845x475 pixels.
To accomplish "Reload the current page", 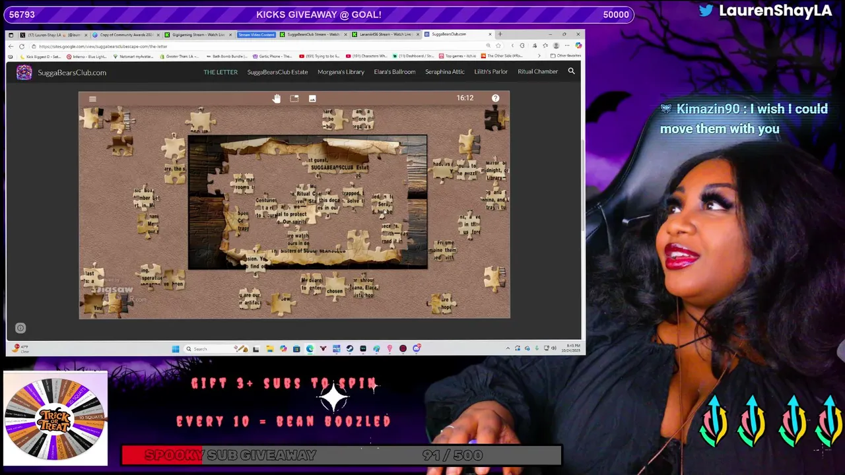I will [x=22, y=46].
